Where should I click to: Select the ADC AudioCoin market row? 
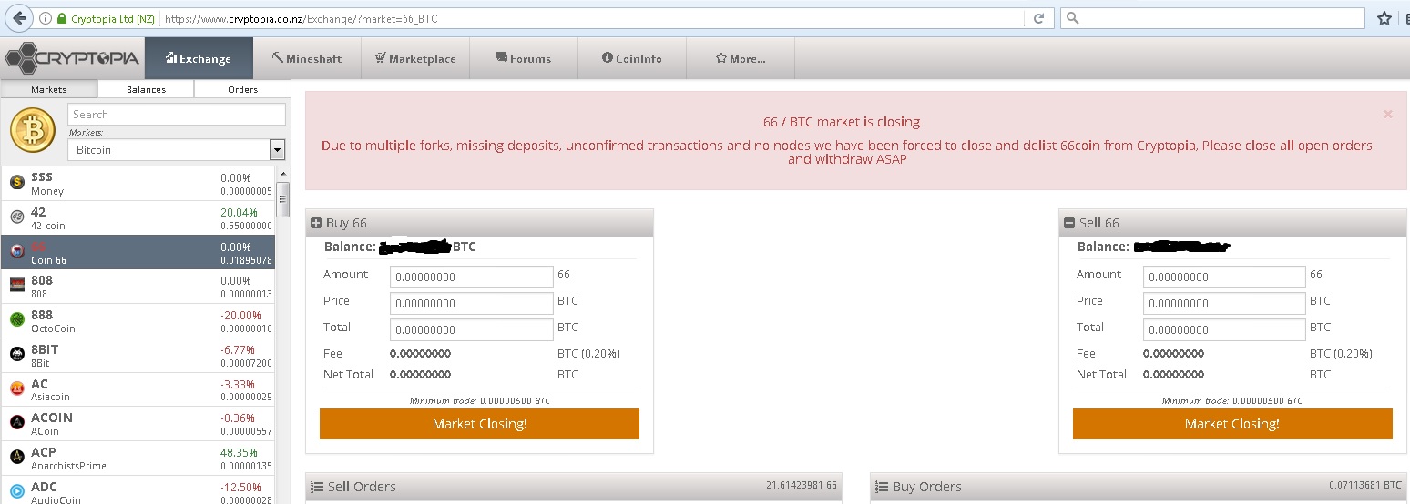138,491
